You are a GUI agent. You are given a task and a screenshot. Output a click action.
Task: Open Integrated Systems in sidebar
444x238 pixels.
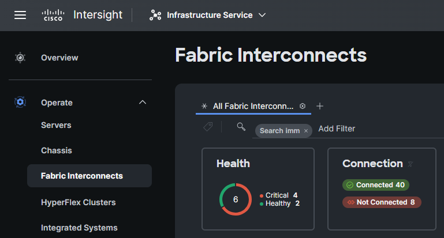point(79,228)
